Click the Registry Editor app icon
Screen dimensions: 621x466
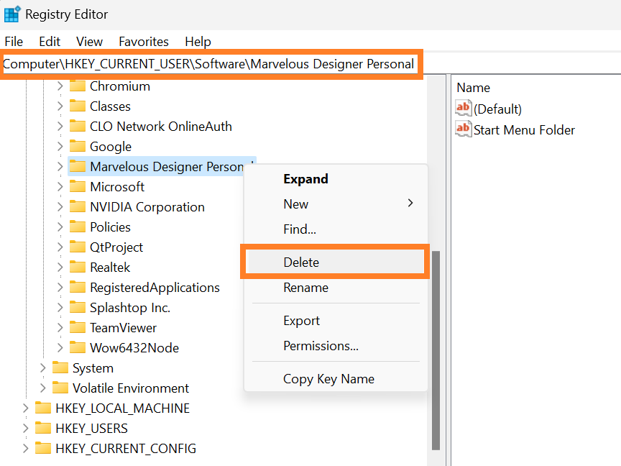(x=12, y=14)
